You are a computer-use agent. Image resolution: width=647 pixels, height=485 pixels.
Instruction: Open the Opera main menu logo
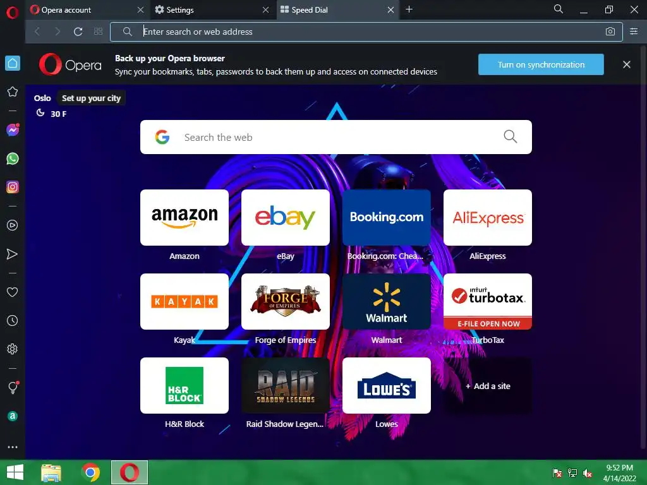(13, 12)
